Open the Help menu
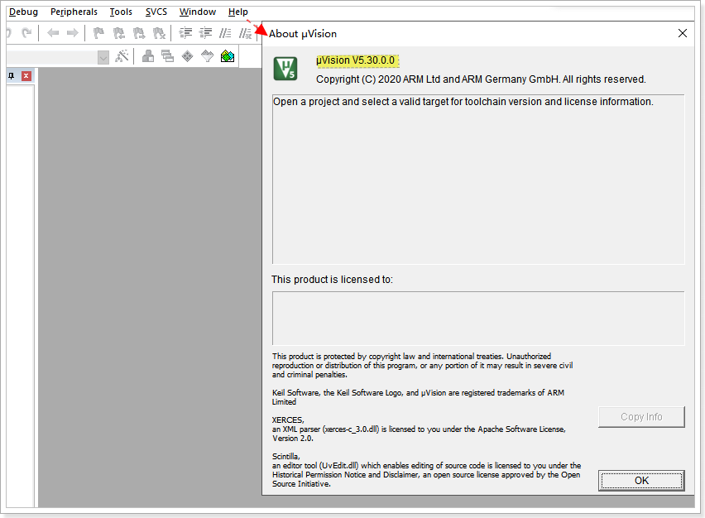The image size is (705, 518). pyautogui.click(x=237, y=12)
